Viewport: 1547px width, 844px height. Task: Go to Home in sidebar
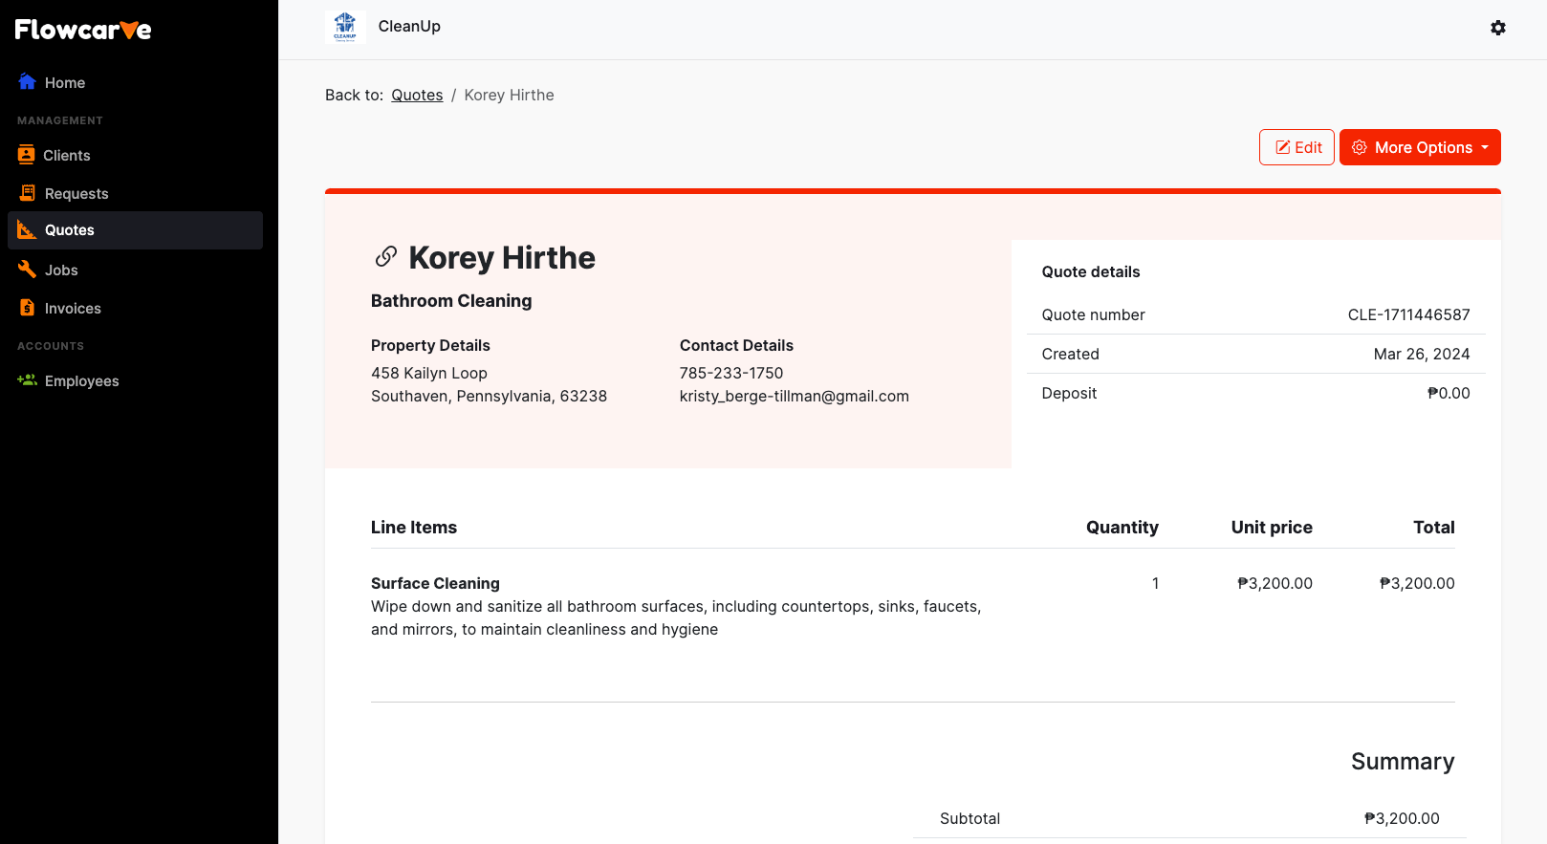(135, 82)
